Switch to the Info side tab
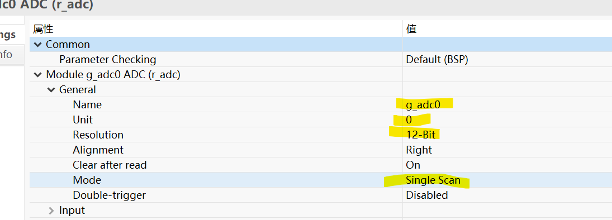This screenshot has height=220, width=612. click(6, 54)
